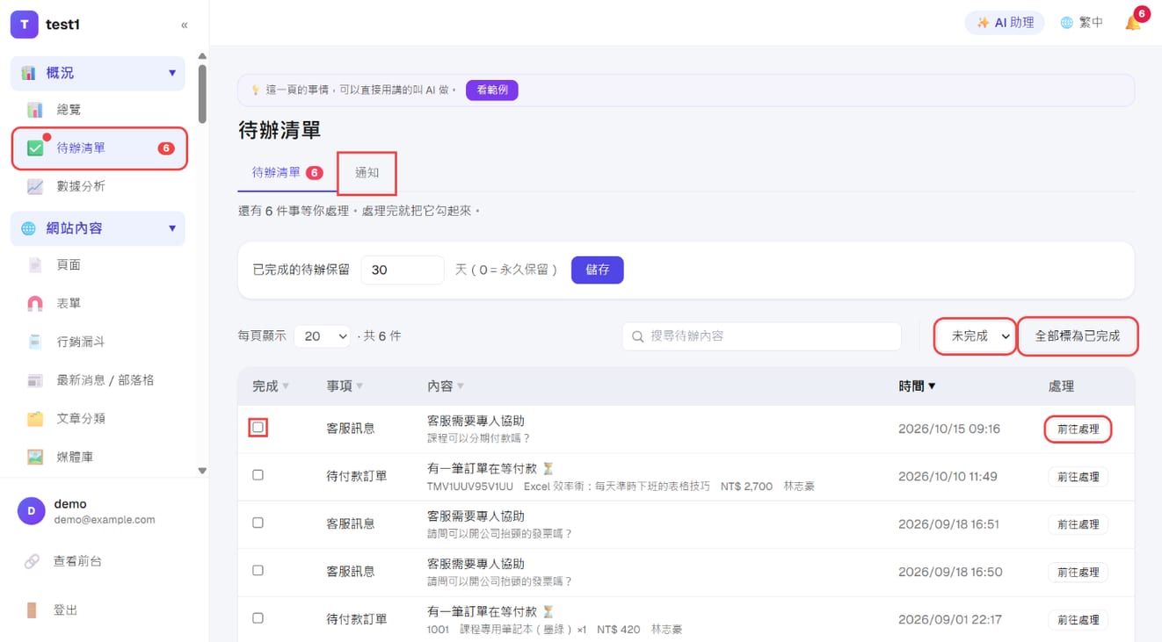This screenshot has height=642, width=1162.
Task: Click the 查看前台 link icon
Action: click(x=32, y=561)
